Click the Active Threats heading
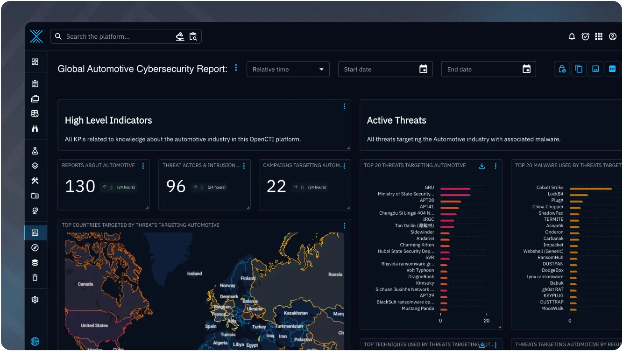Viewport: 623px width, 351px height. (x=396, y=120)
